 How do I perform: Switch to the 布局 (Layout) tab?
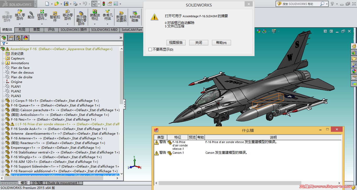(22, 30)
